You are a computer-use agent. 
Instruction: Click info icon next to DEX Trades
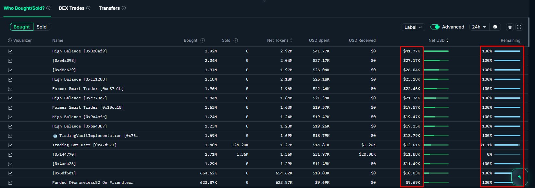89,8
